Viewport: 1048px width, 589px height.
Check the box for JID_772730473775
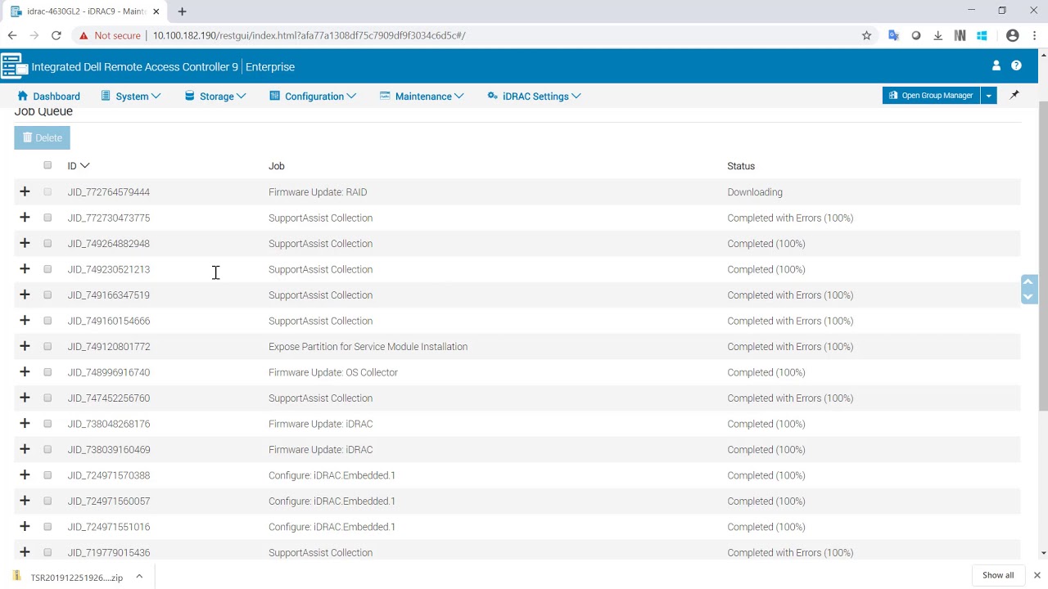tap(47, 218)
